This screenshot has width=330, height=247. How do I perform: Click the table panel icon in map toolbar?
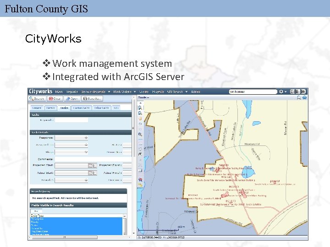pos(140,170)
